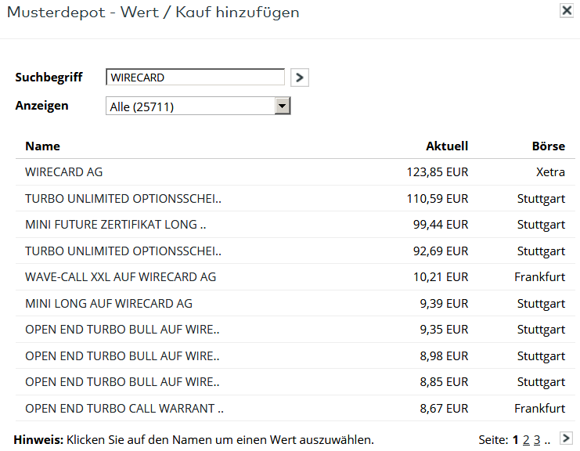Click price 123,85 EUR
This screenshot has height=451, width=580.
(x=438, y=172)
